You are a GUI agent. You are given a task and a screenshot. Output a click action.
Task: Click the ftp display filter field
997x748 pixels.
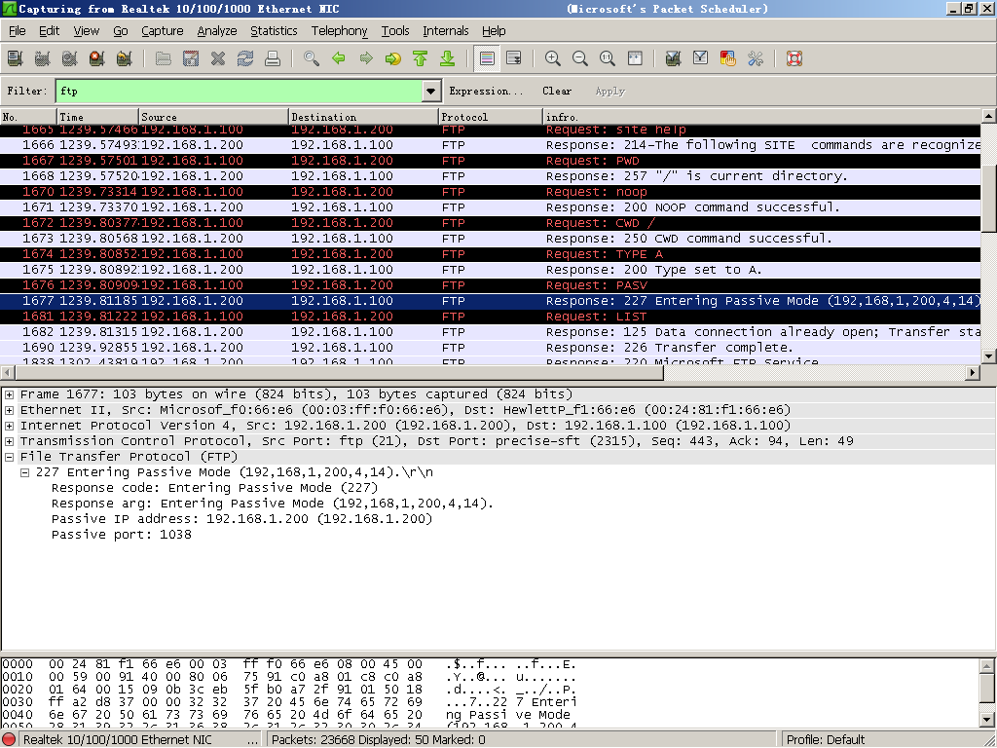click(240, 91)
